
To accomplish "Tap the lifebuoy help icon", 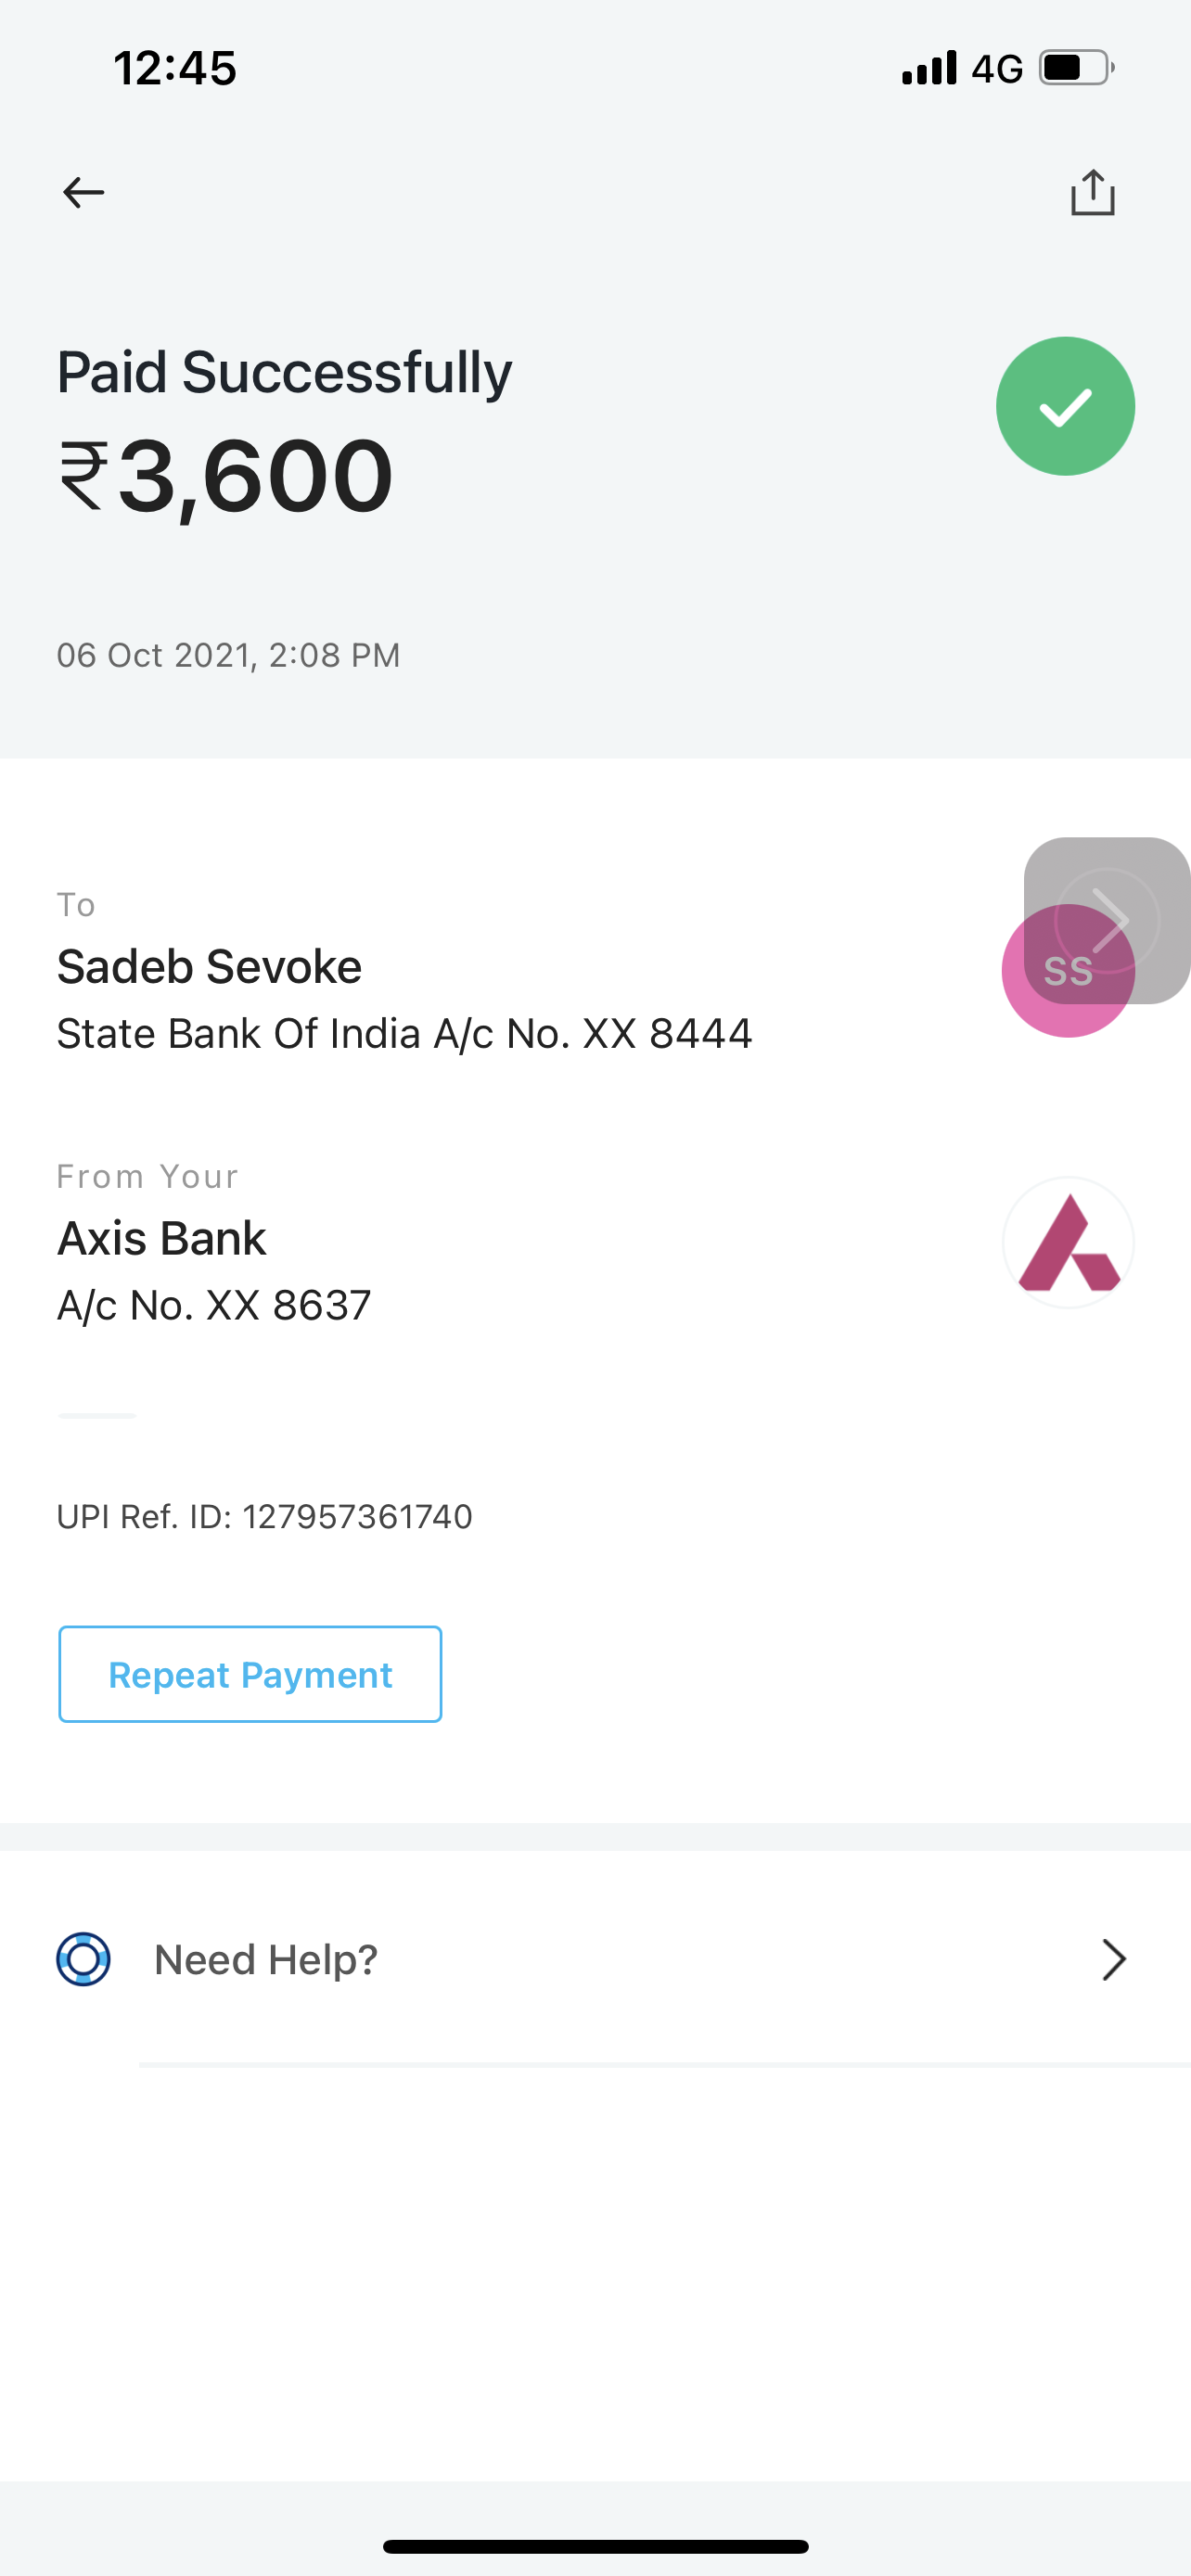I will tap(83, 1959).
